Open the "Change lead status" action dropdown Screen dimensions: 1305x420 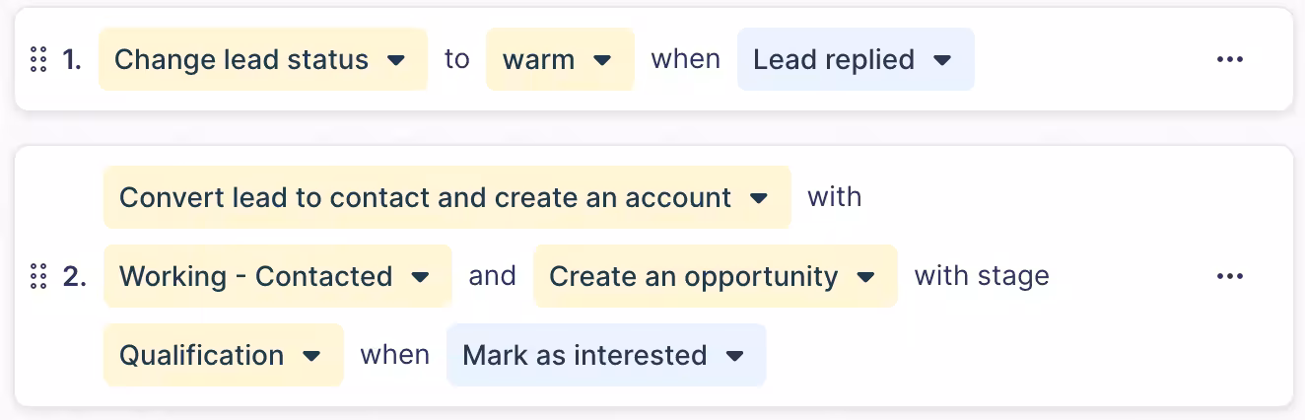coord(261,59)
